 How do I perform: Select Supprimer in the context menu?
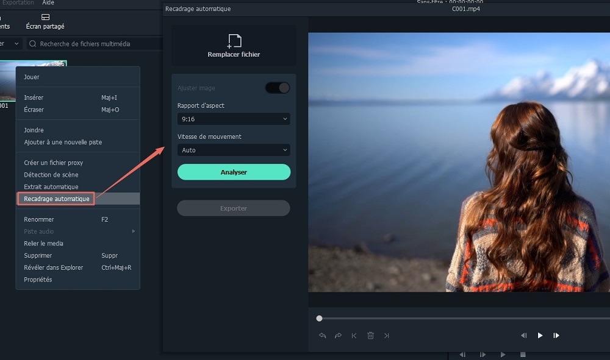[x=78, y=256]
